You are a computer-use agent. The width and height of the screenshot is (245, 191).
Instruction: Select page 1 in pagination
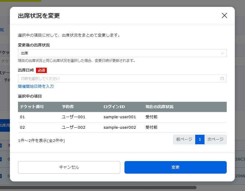[200, 140]
